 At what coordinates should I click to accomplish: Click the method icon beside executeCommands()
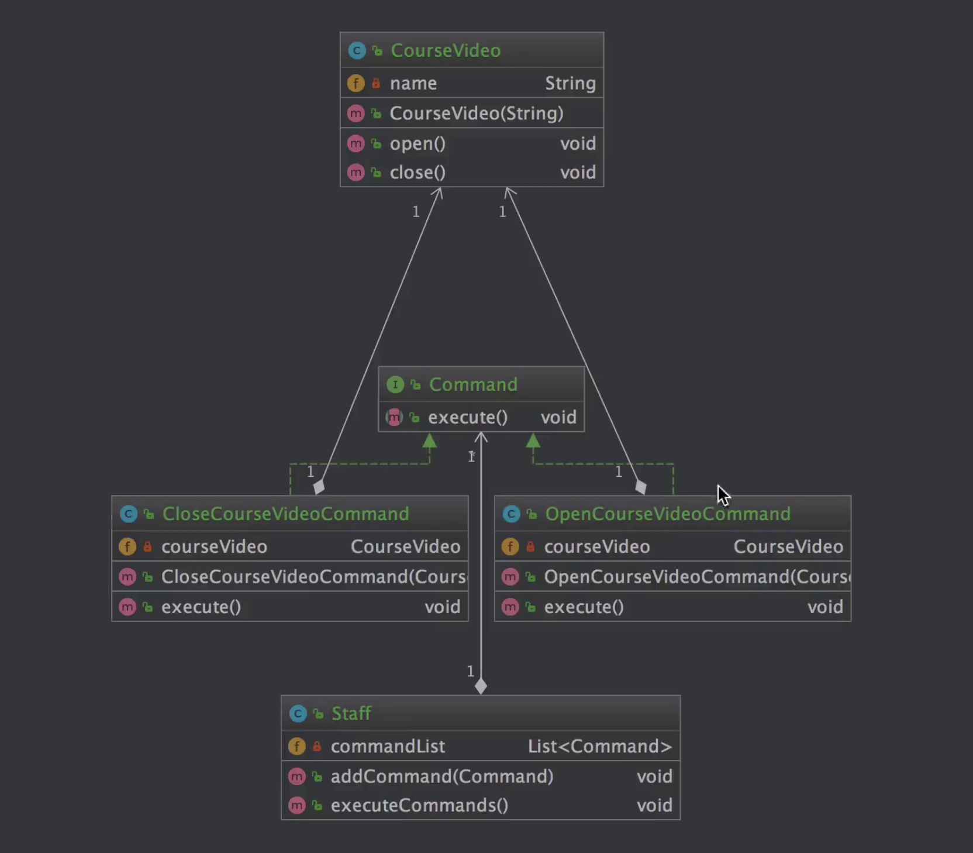[297, 806]
